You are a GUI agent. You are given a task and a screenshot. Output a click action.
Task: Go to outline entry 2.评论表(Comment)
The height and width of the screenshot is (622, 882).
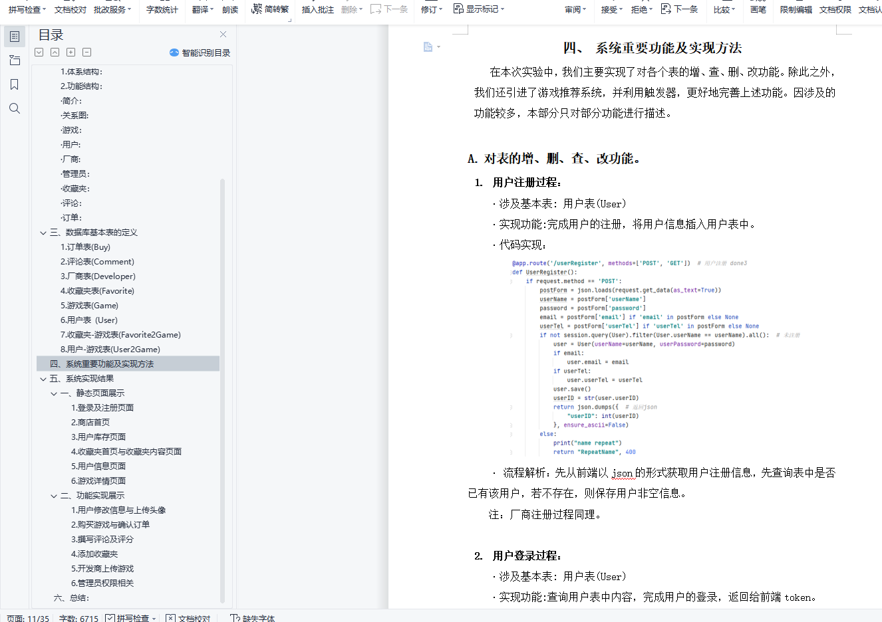click(98, 262)
